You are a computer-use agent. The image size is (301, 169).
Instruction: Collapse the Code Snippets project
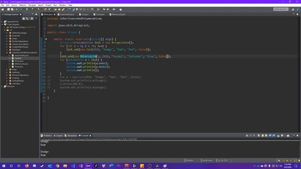pos(2,24)
